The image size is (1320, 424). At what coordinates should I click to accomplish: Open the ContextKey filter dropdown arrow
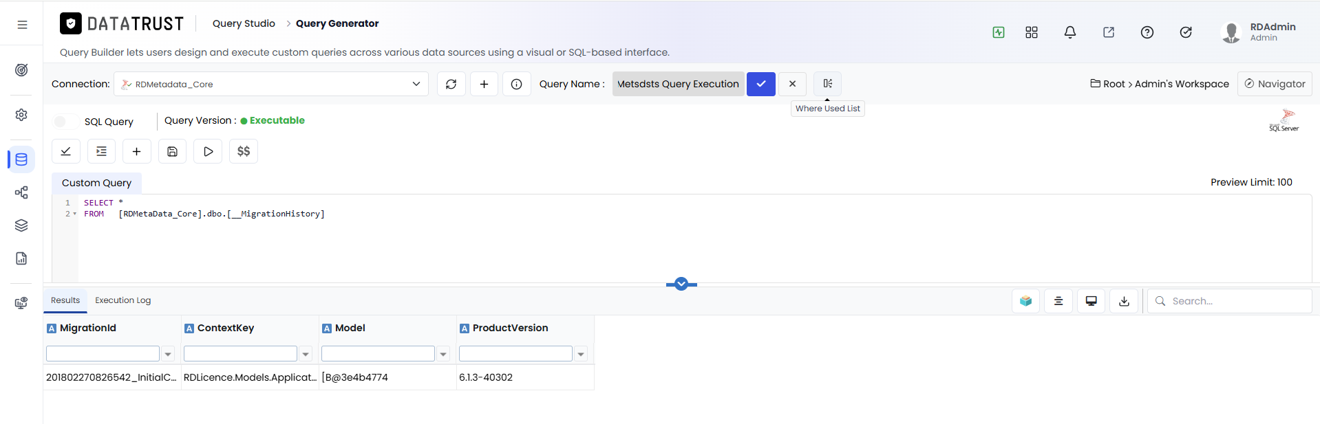306,354
